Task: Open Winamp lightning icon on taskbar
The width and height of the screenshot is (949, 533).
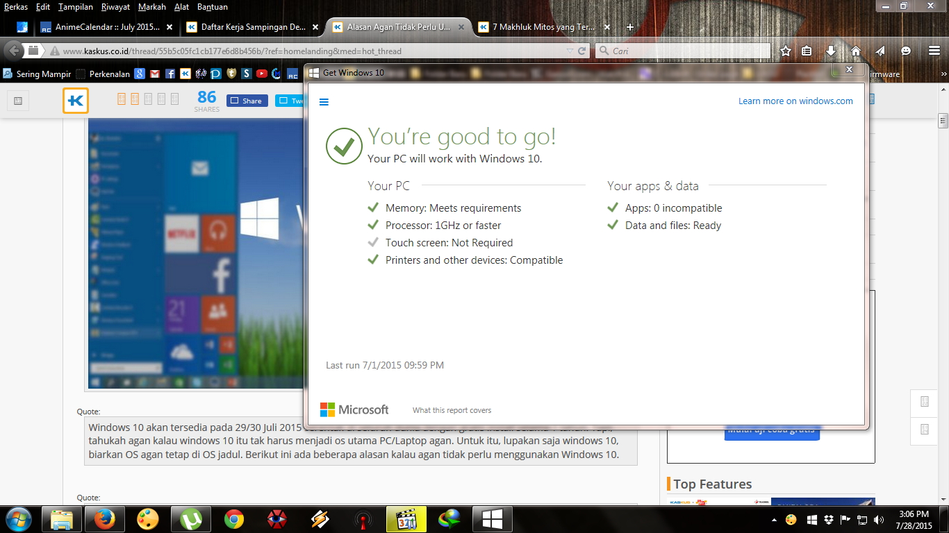Action: (x=320, y=519)
